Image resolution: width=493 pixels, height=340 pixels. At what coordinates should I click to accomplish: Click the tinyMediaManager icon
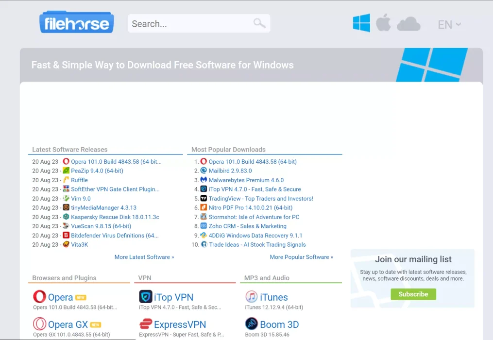66,207
